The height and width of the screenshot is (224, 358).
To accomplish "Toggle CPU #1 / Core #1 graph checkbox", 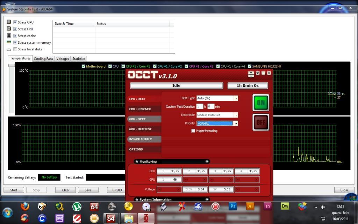I will [x=123, y=66].
